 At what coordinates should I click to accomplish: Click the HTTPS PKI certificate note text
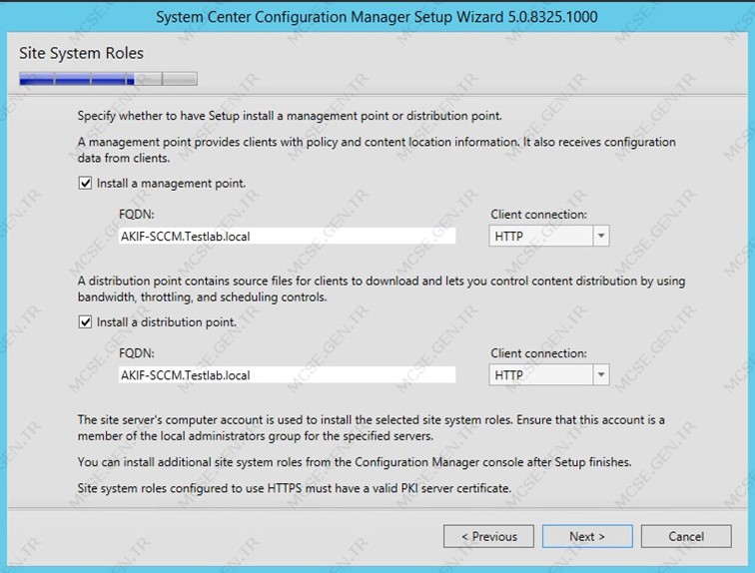[x=295, y=488]
